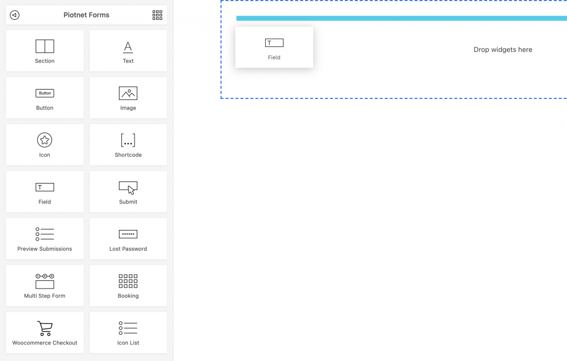Select the Woocommerce Checkout widget
Screen dimensions: 567x361
coord(45,332)
